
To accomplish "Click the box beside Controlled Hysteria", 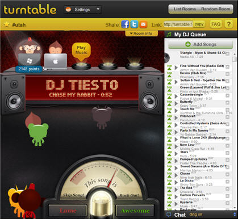I will (x=227, y=124).
